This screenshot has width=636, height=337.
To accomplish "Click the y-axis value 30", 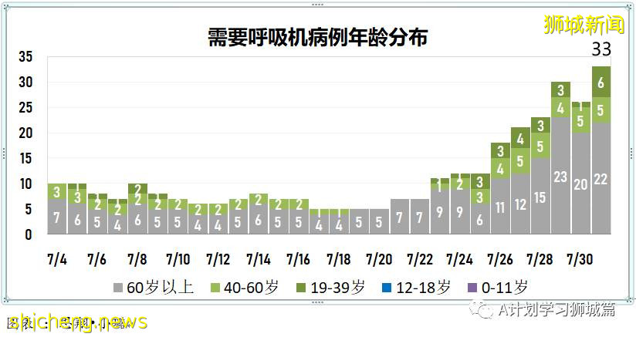I will click(x=25, y=83).
